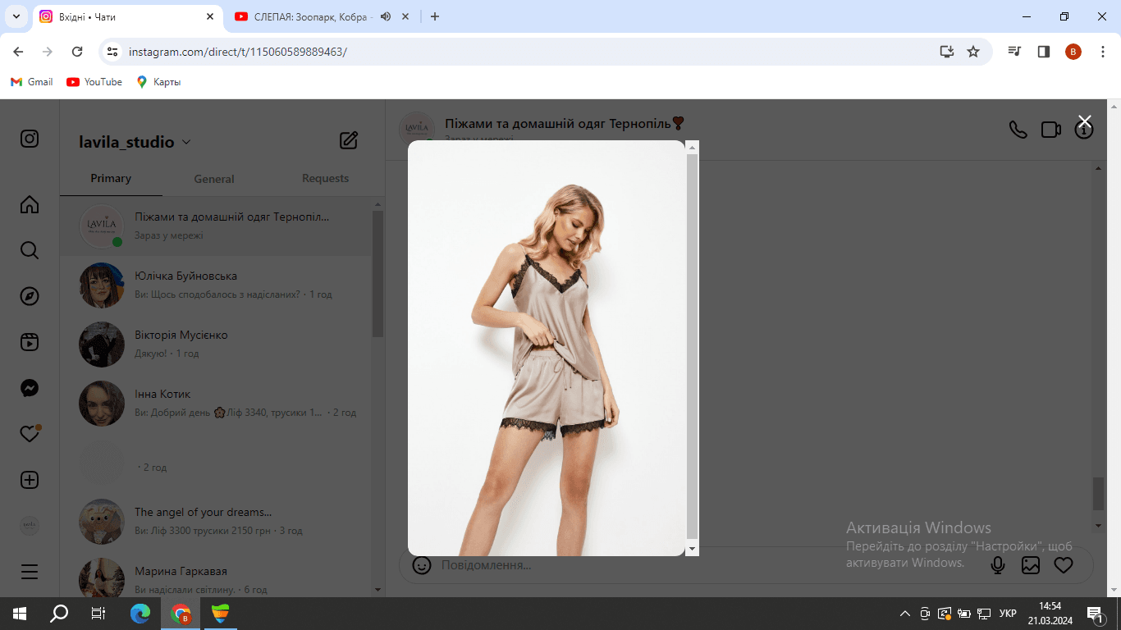Image resolution: width=1121 pixels, height=630 pixels.
Task: Reload the Instagram page
Action: tap(77, 52)
